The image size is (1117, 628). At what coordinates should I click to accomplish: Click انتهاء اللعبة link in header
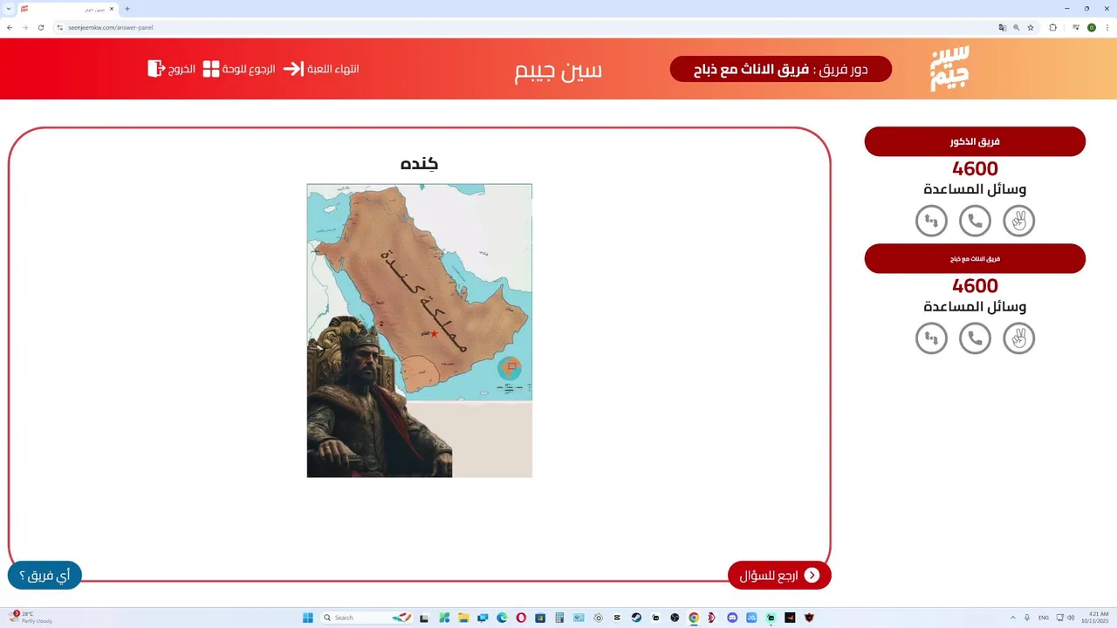pos(332,68)
